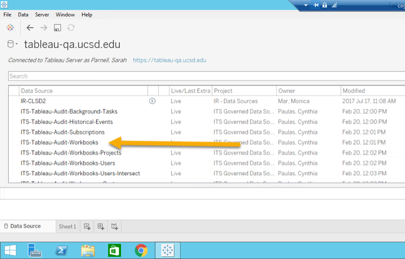Screen dimensions: 405x259
Task: Click Feb 20, 12:03 PM modified cell
Action: (364, 174)
